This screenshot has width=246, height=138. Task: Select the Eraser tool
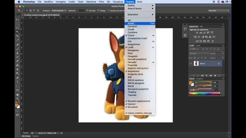(17, 61)
